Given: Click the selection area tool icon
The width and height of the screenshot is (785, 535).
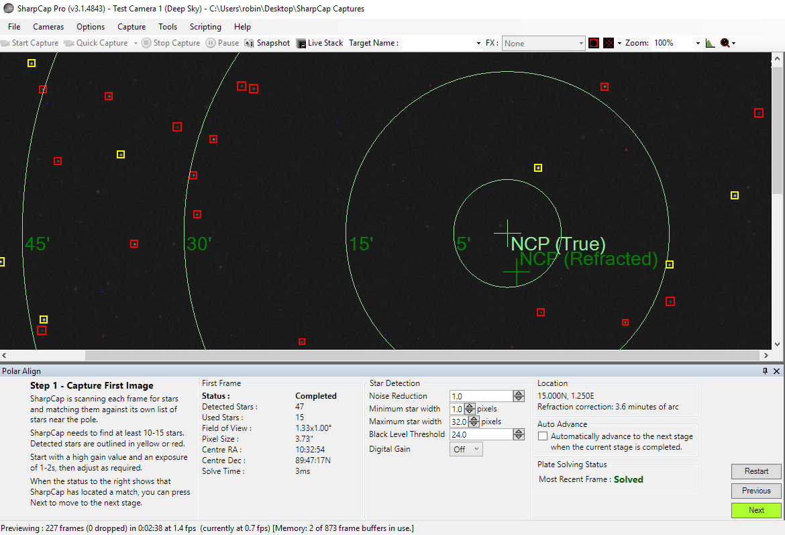Looking at the screenshot, I should pos(594,43).
